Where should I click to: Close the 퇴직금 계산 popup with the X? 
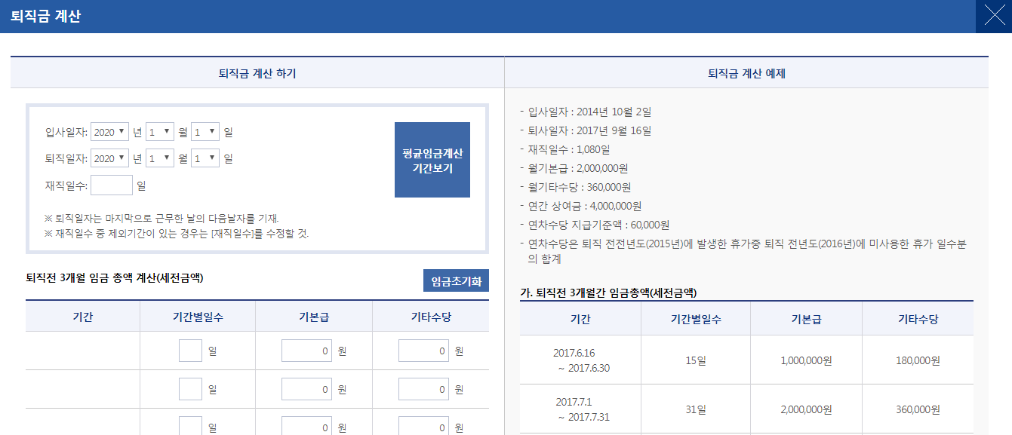993,17
